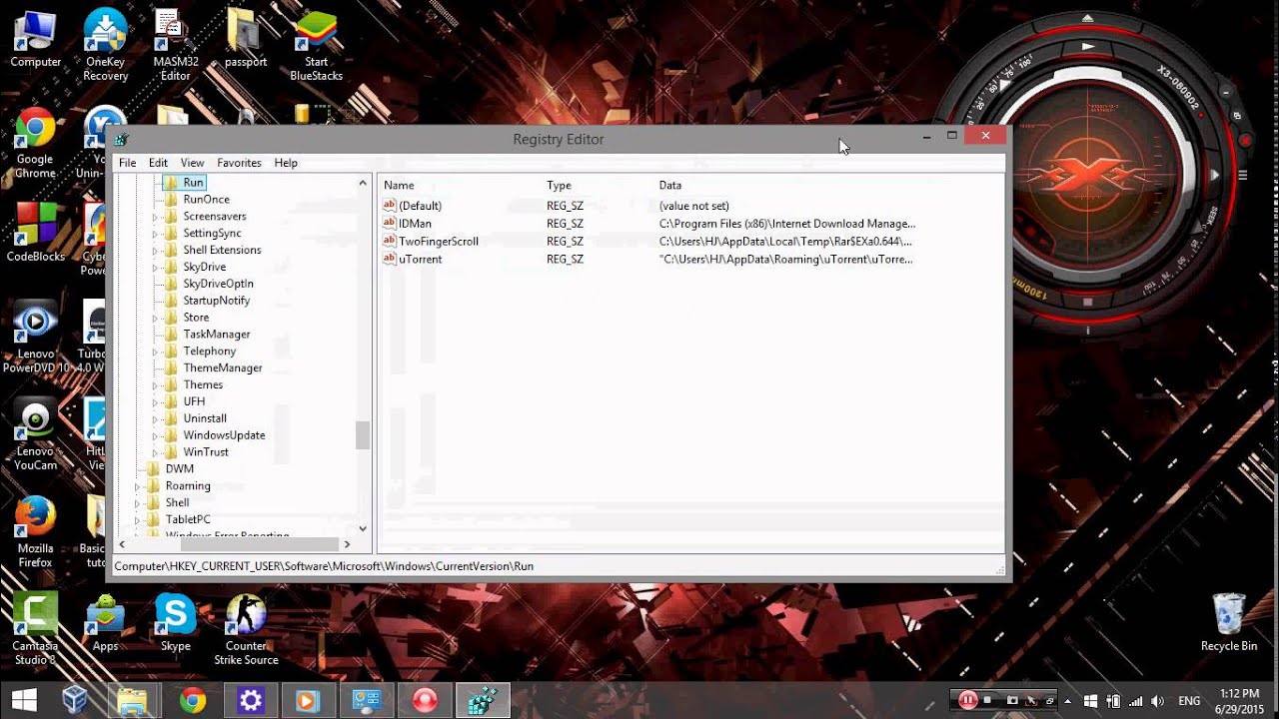This screenshot has height=719, width=1279.
Task: Select the Lenovo YouCam desktop icon
Action: click(x=35, y=434)
